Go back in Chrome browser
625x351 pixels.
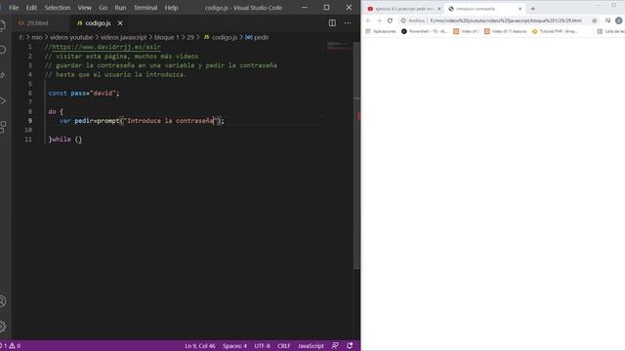[x=368, y=20]
